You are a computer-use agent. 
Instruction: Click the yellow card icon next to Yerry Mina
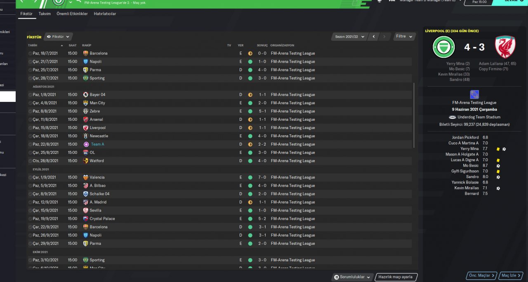click(498, 149)
